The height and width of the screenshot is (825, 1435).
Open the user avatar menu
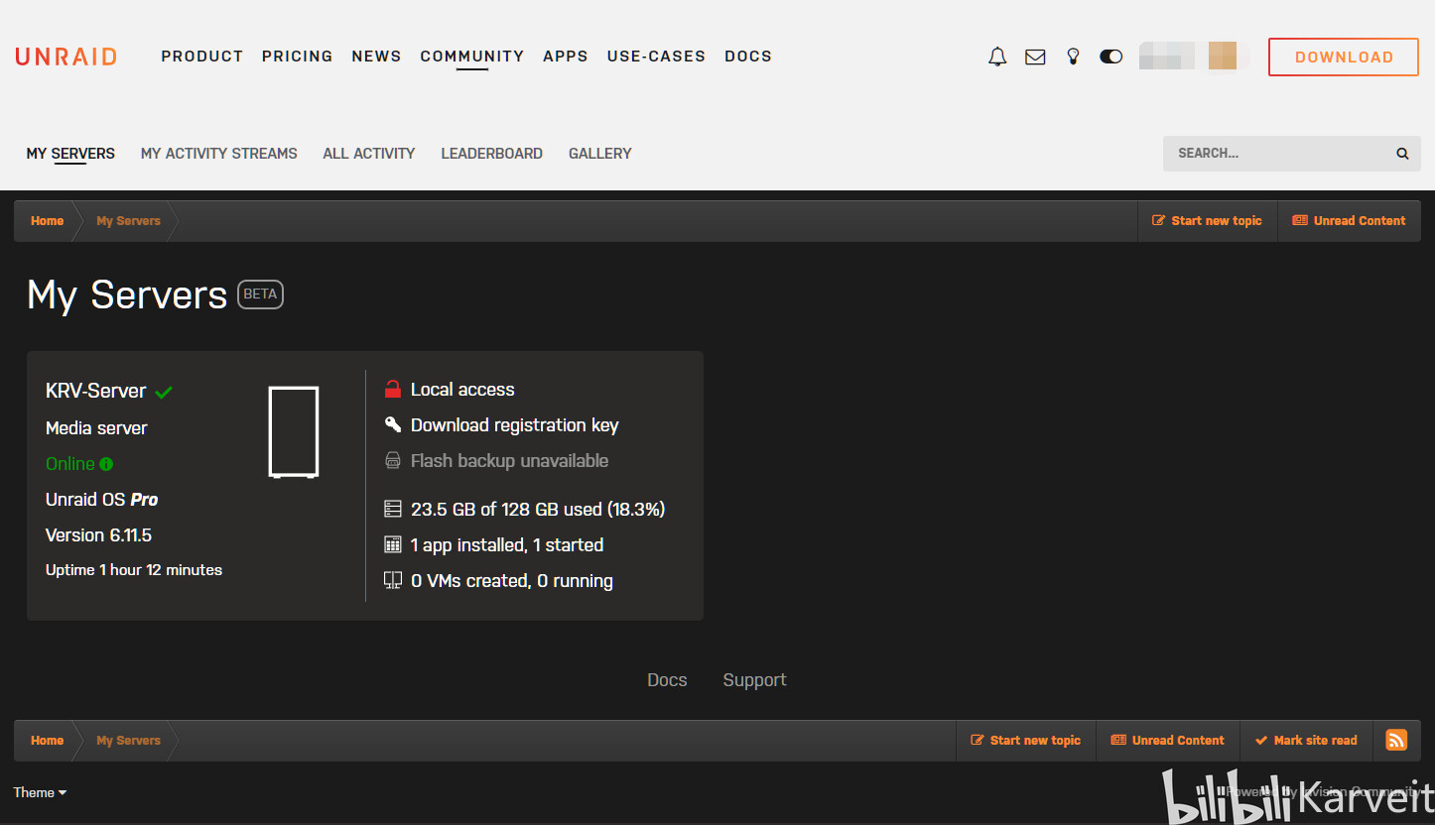(x=1222, y=56)
